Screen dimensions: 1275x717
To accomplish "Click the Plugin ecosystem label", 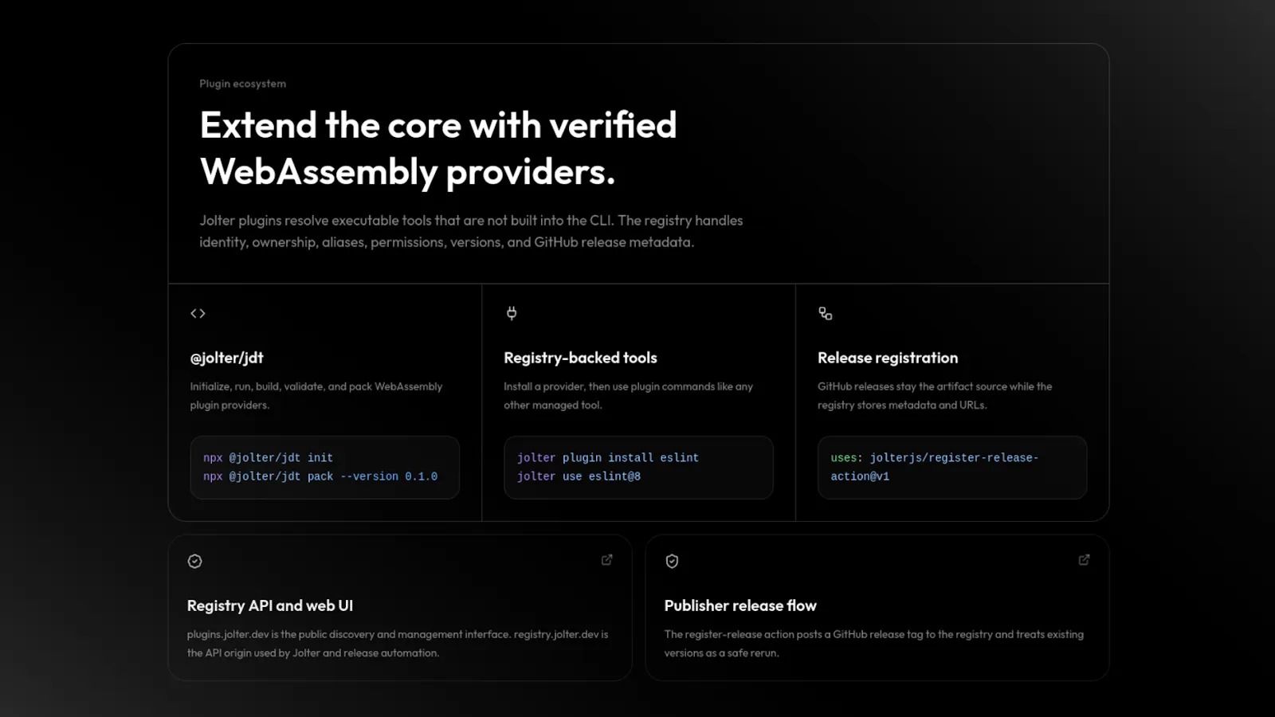I will point(242,84).
